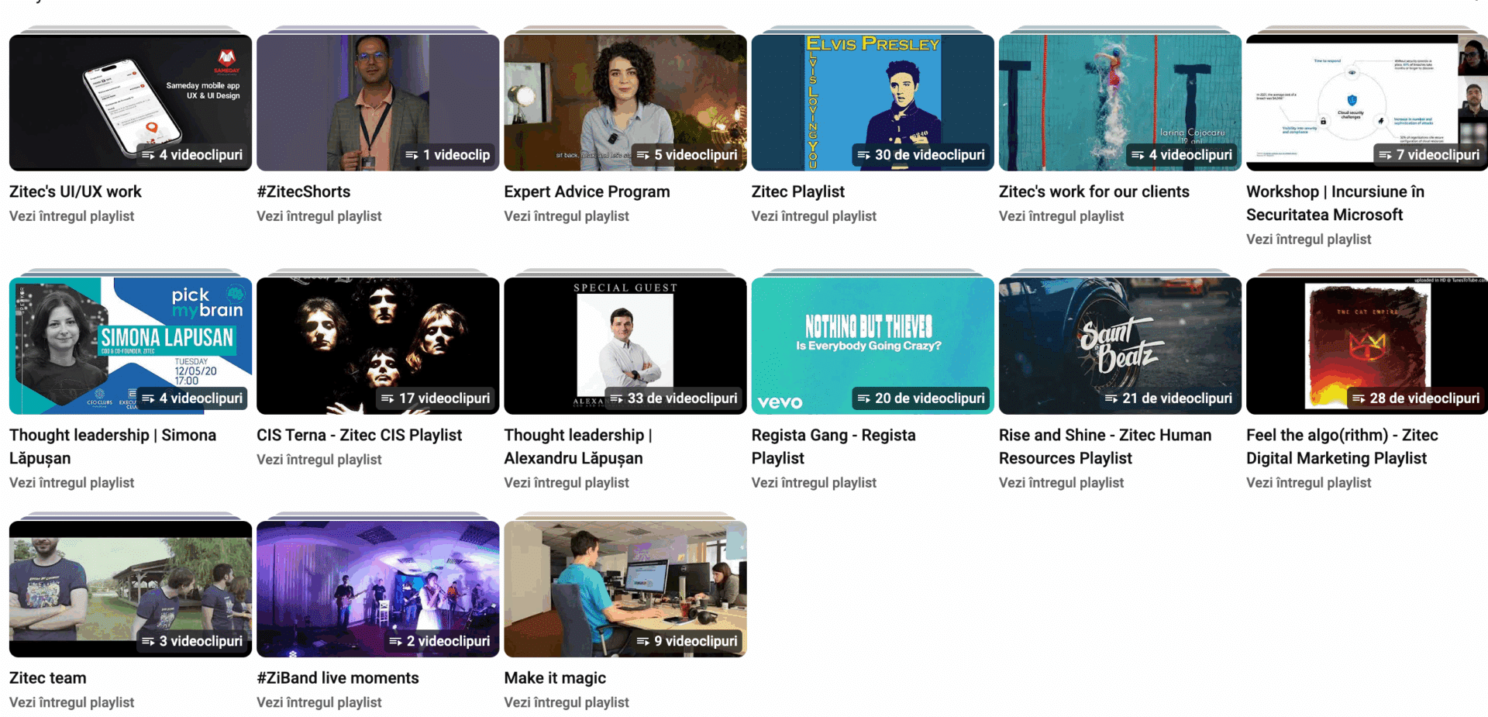
Task: Click playlist icon on Elvis Presley thumbnail badge
Action: point(863,156)
